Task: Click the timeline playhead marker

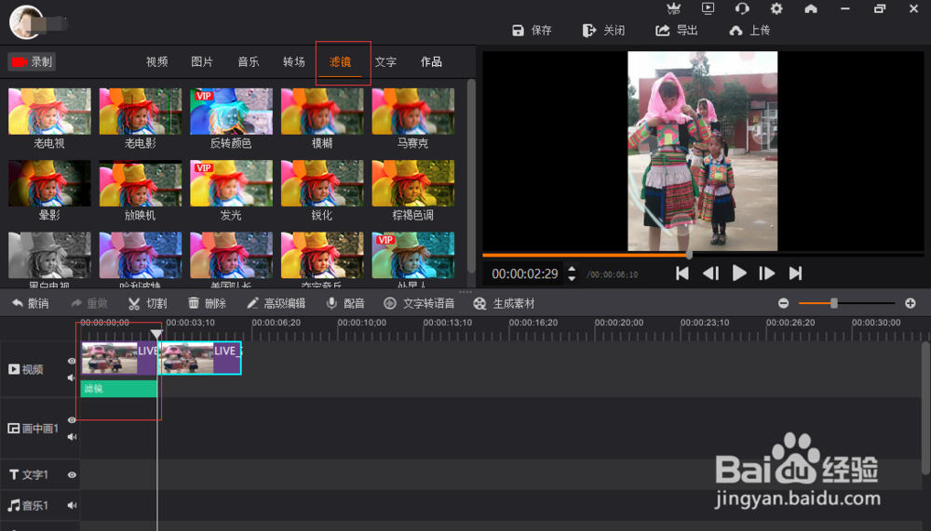Action: coord(156,334)
